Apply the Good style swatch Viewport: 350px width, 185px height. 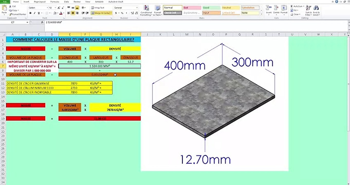211,8
